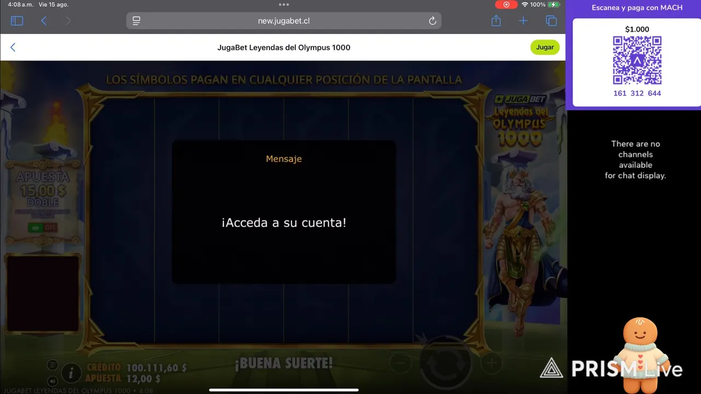Return using the JugaBet page back chevron
701x394 pixels.
coord(13,48)
